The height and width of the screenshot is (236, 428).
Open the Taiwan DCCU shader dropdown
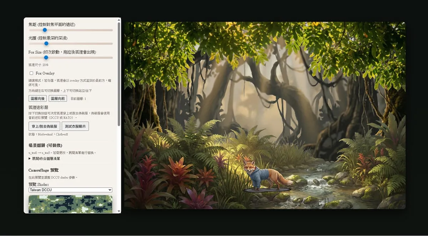70,190
